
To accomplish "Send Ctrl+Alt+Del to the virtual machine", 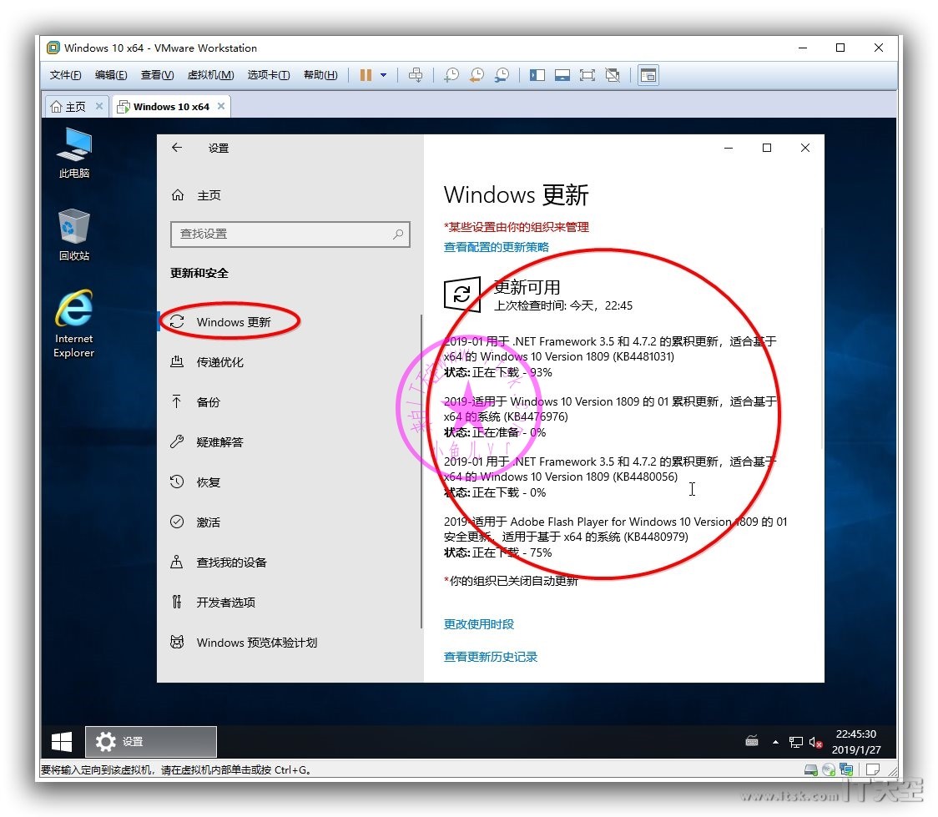I will pos(415,75).
